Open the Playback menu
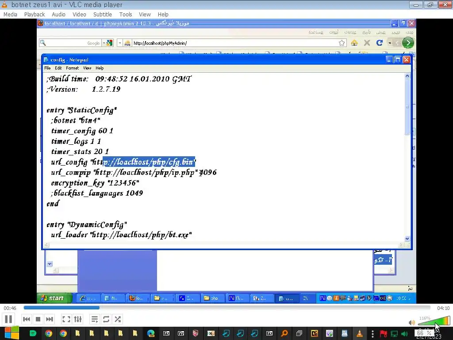 [35, 15]
